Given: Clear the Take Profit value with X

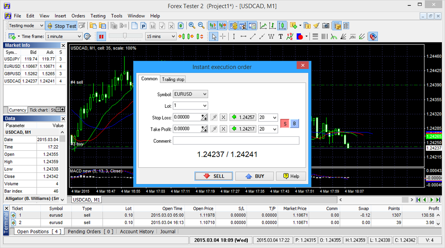Looking at the screenshot, I should (223, 129).
